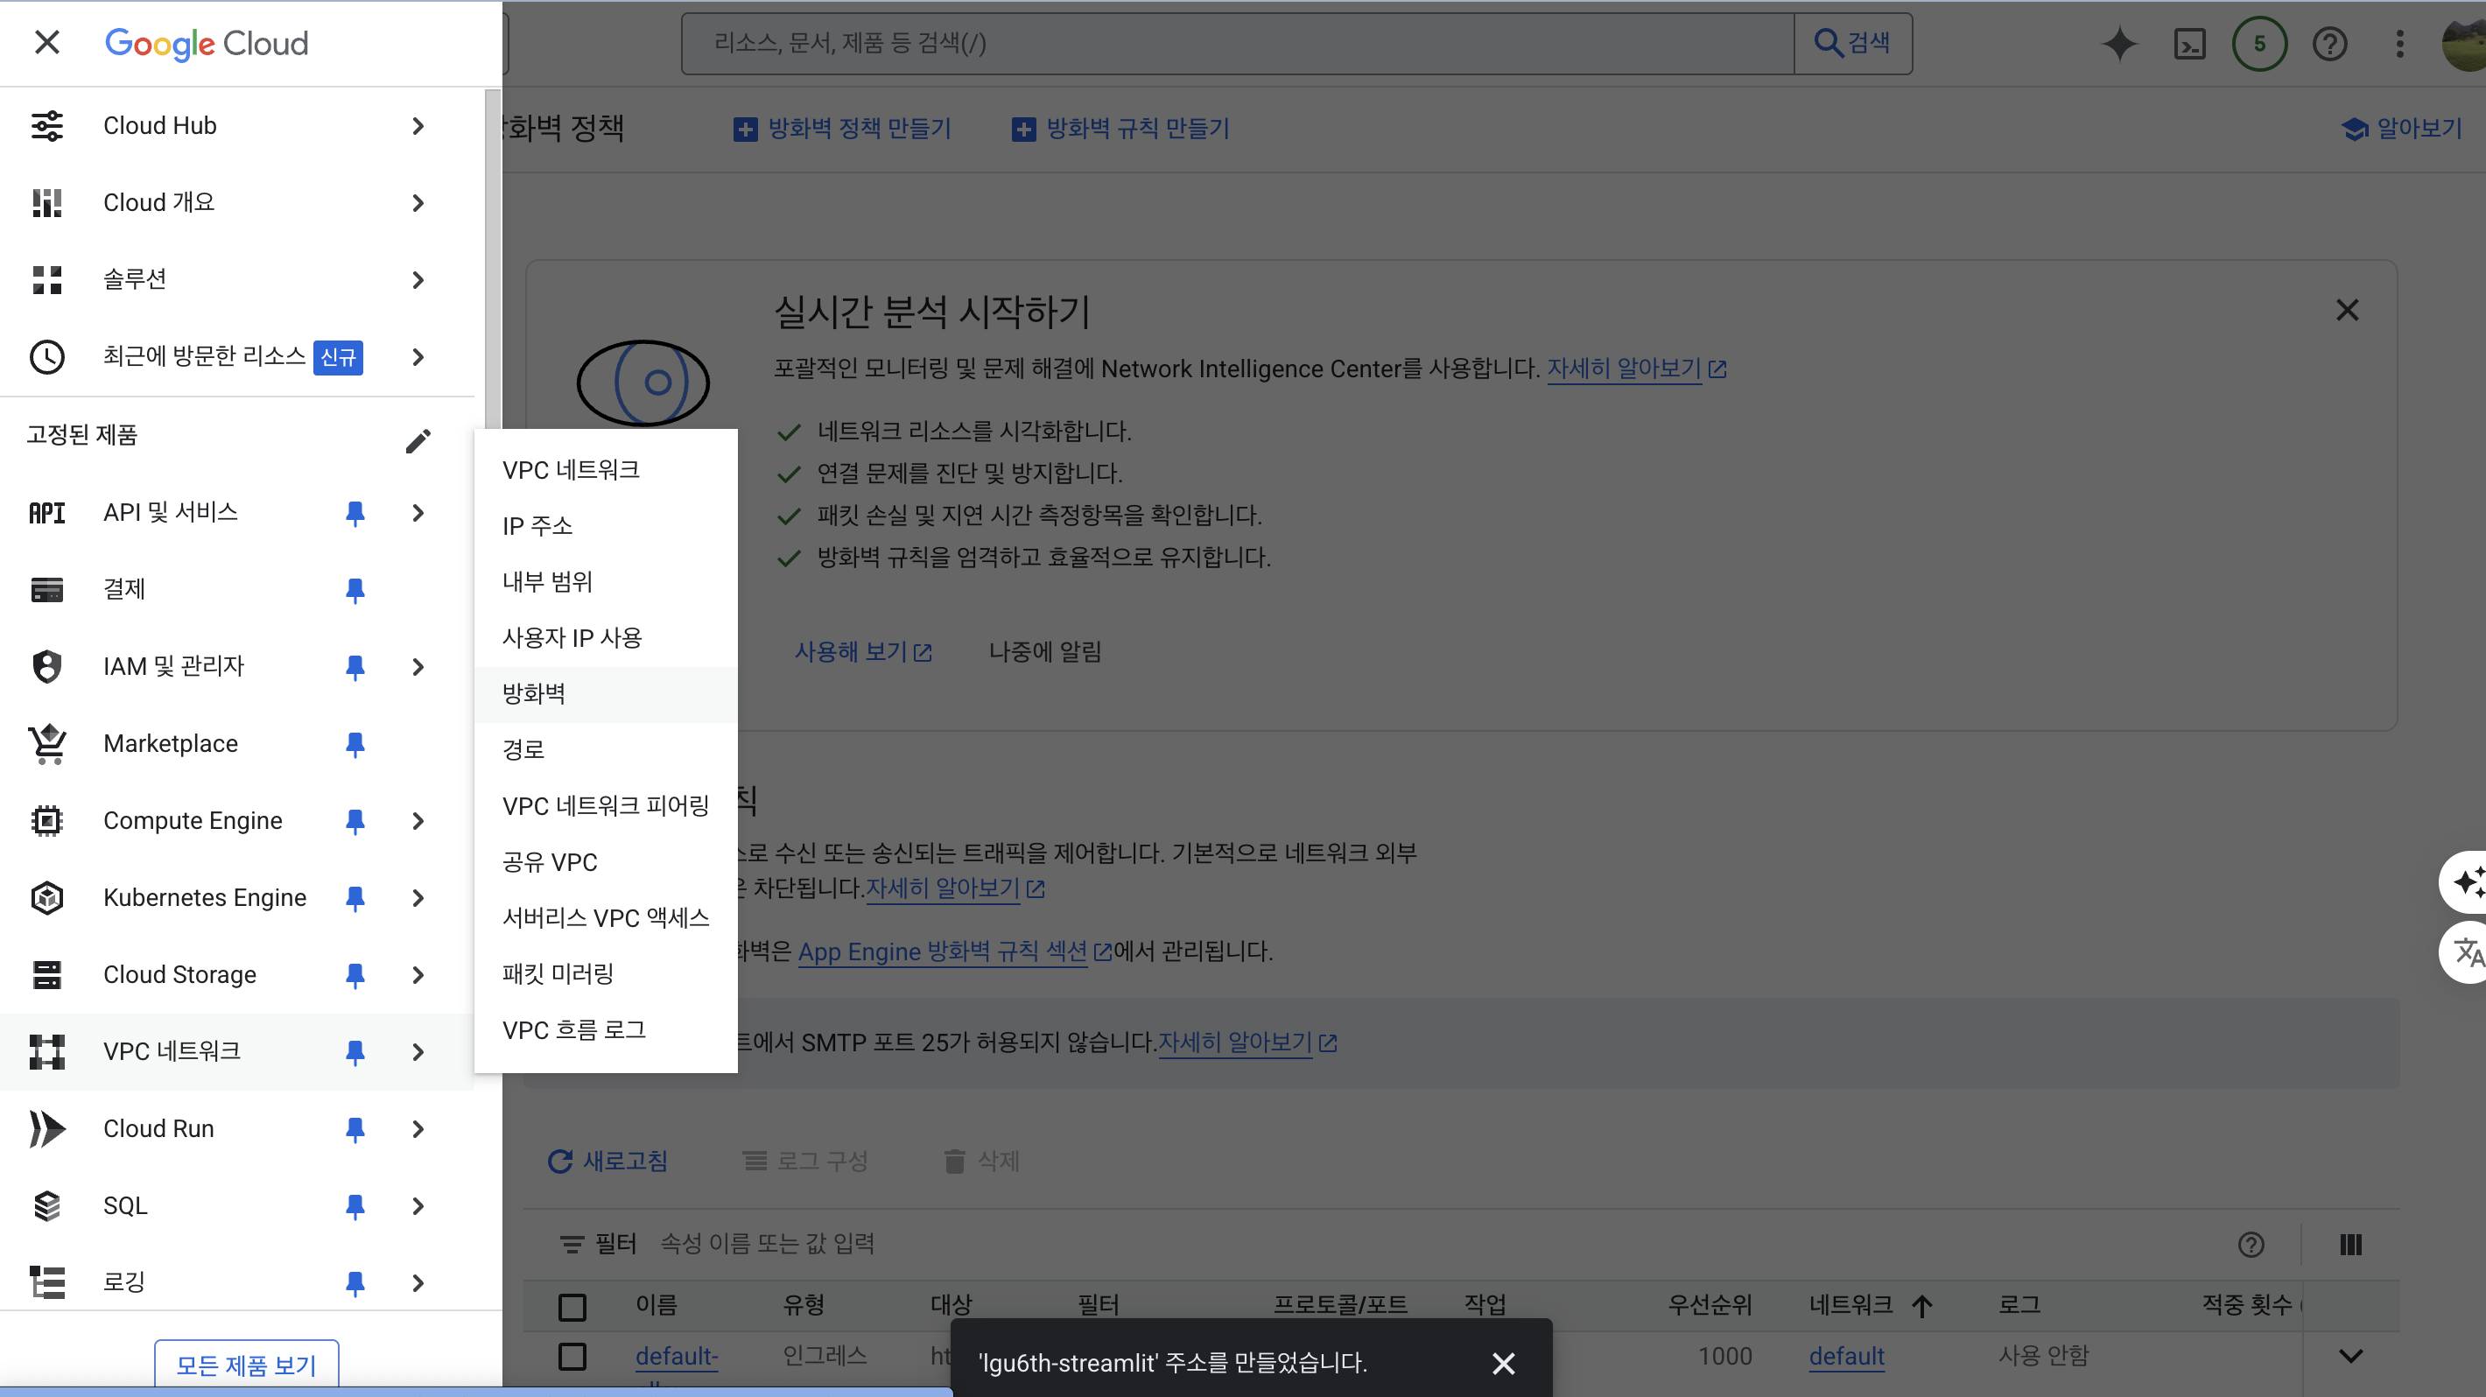Viewport: 2486px width, 1397px height.
Task: Close the navigation menu with X icon
Action: click(46, 42)
